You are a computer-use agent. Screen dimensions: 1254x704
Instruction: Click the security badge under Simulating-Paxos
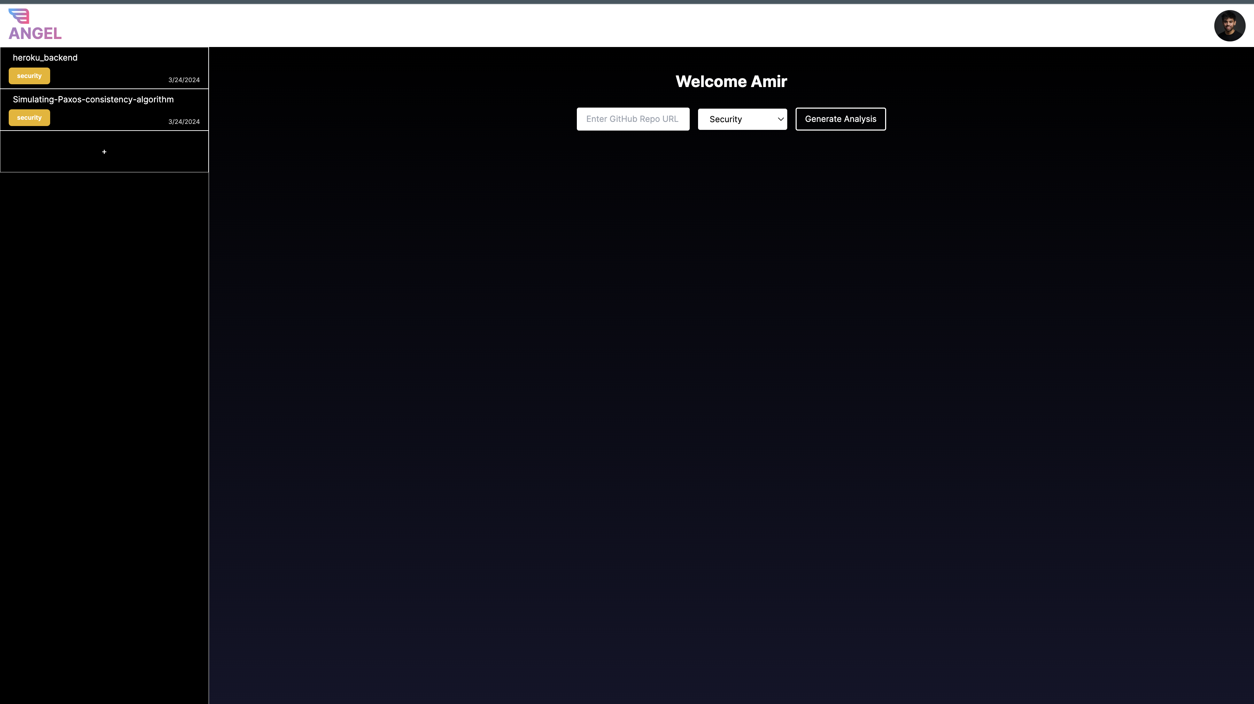coord(29,118)
